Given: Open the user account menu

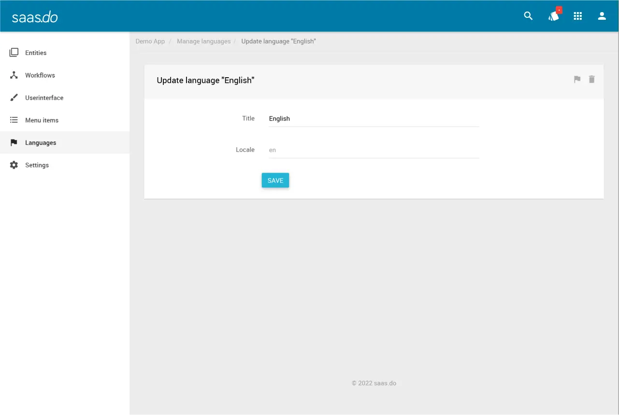Looking at the screenshot, I should 602,16.
